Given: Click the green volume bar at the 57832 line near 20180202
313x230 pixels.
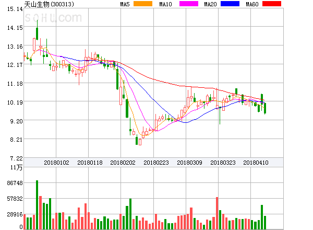Looking at the screenshot, I should (x=130, y=214).
